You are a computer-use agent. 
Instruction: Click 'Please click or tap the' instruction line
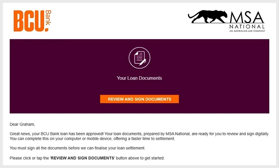(29, 158)
